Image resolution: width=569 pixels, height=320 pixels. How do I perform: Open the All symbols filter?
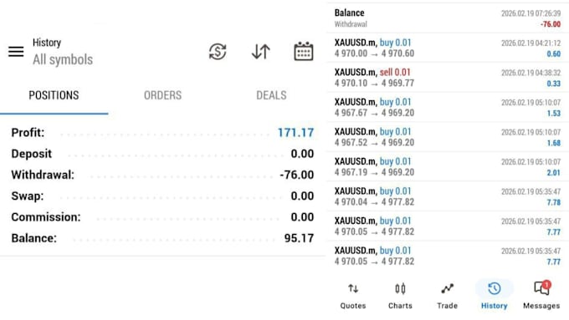point(63,59)
